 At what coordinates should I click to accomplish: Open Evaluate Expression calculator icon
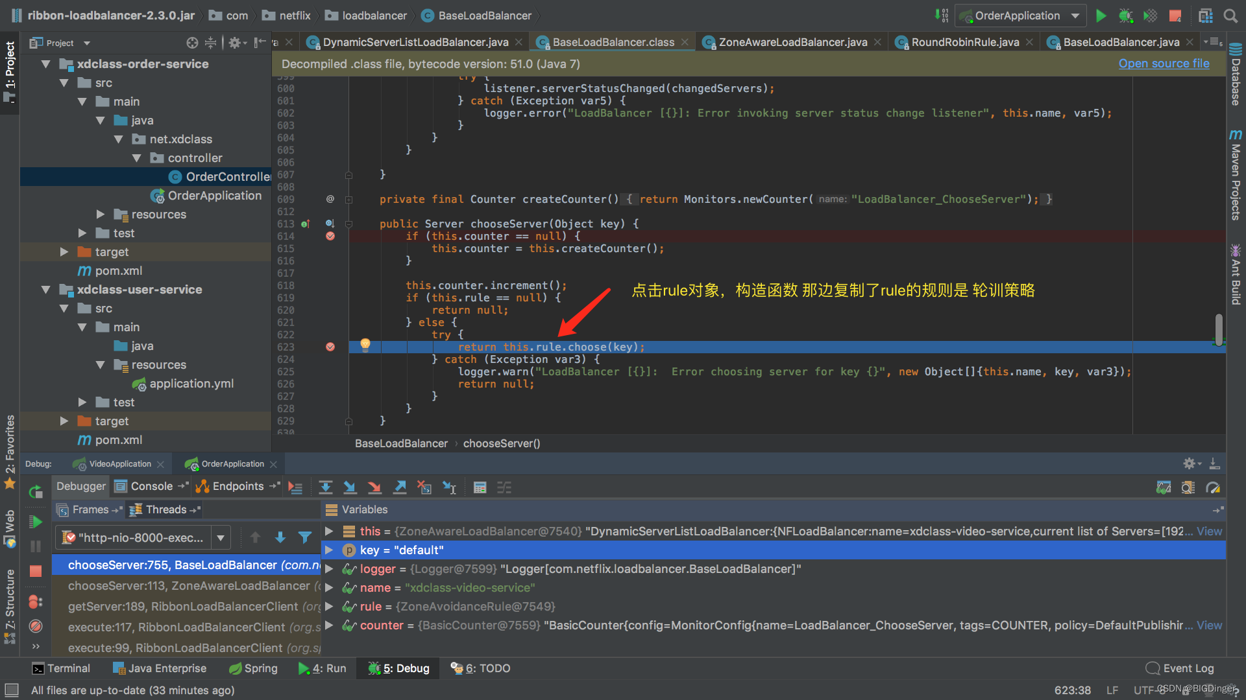[480, 487]
